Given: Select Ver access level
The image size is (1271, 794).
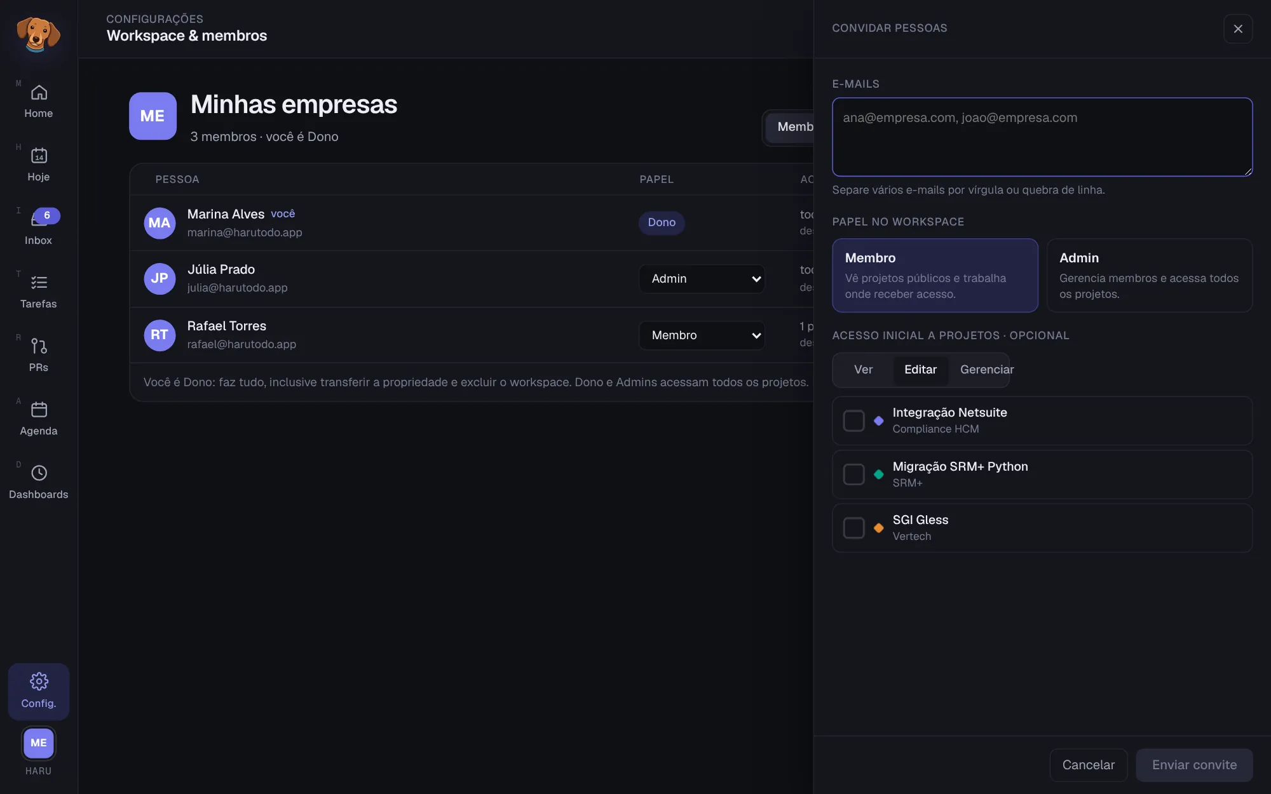Looking at the screenshot, I should coord(863,370).
